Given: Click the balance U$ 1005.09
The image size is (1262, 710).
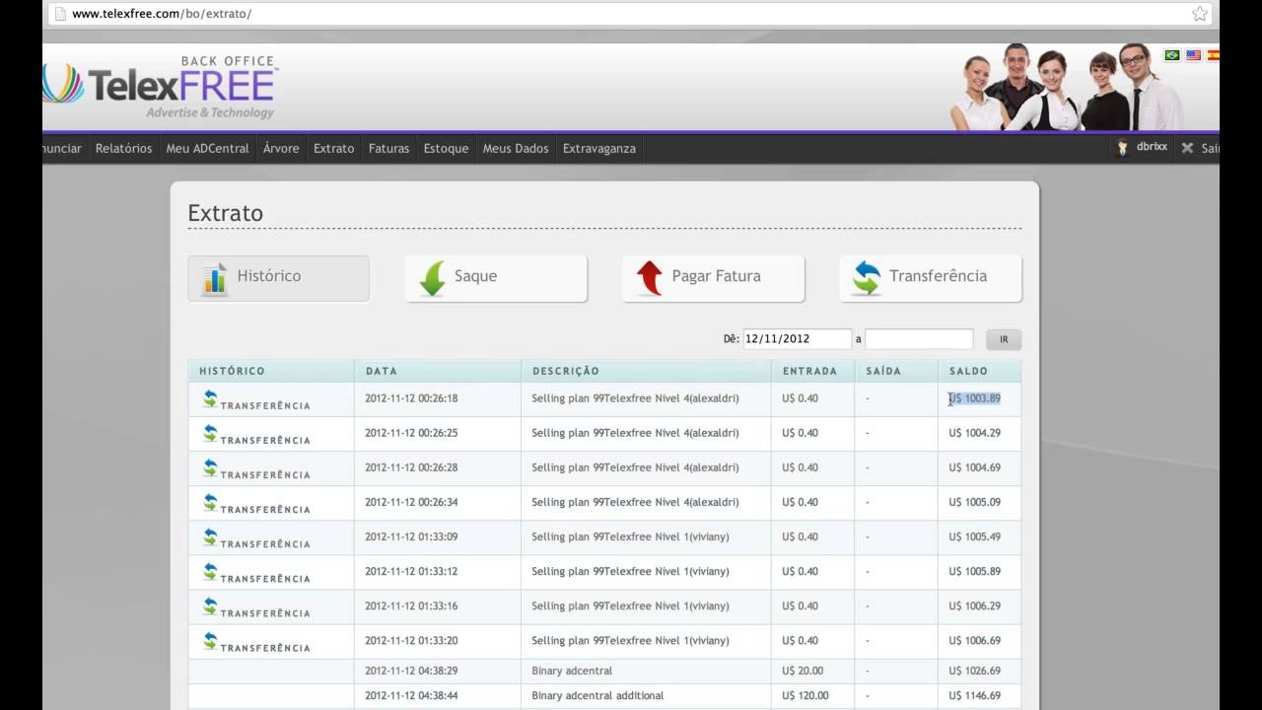Looking at the screenshot, I should pos(975,502).
